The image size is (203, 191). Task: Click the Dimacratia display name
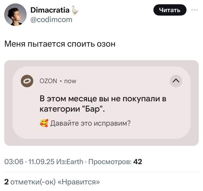(50, 10)
